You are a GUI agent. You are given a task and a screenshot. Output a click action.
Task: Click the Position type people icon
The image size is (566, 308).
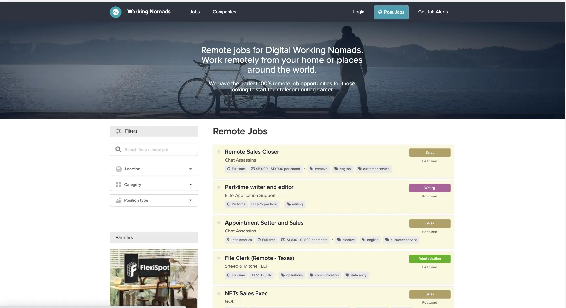point(118,200)
